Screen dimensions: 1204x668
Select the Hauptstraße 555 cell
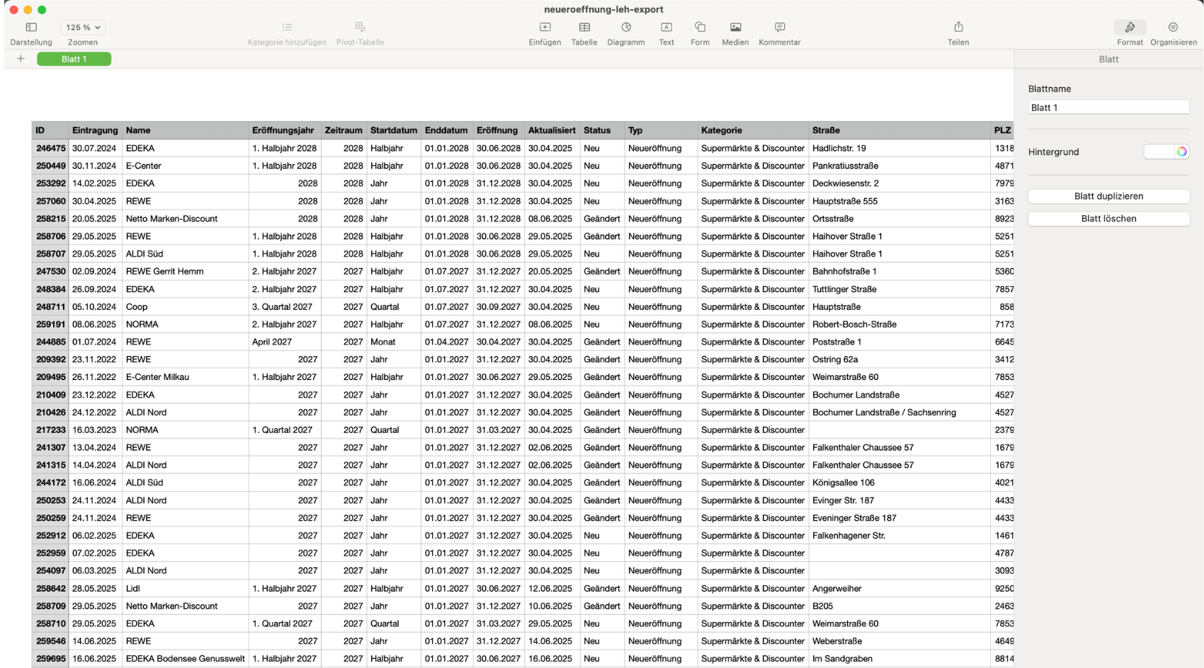coord(899,201)
